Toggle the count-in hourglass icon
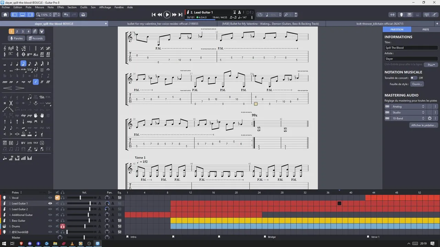The image size is (440, 247). point(235,12)
